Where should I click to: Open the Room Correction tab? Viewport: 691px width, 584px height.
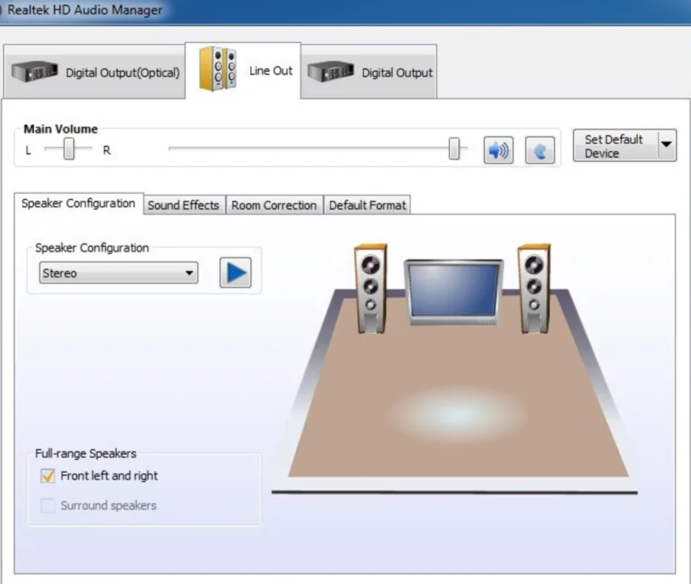pyautogui.click(x=274, y=205)
